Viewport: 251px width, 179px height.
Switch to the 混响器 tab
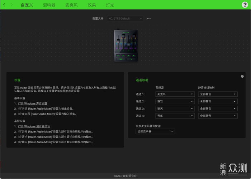click(49, 5)
